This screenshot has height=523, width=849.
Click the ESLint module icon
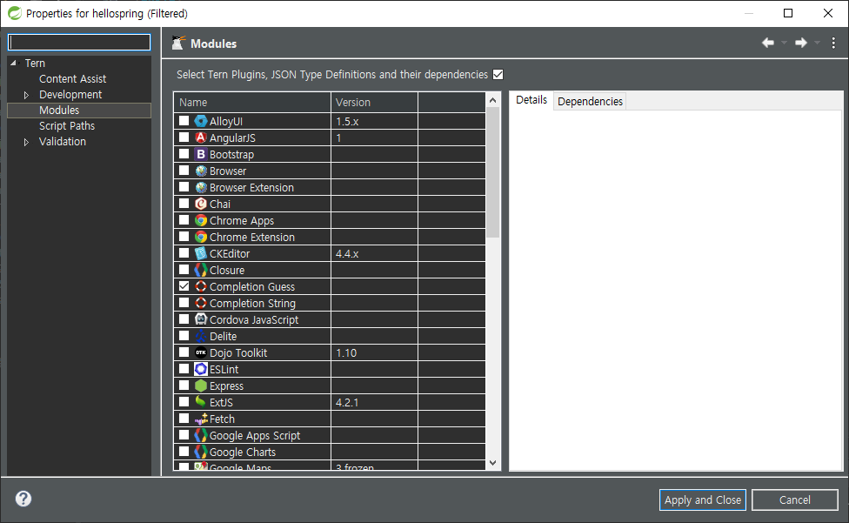pyautogui.click(x=201, y=369)
